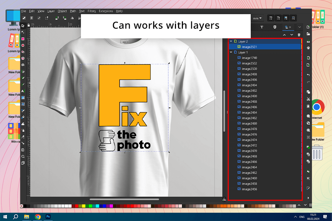
Task: Move selection down with chevron arrow
Action: tap(292, 35)
